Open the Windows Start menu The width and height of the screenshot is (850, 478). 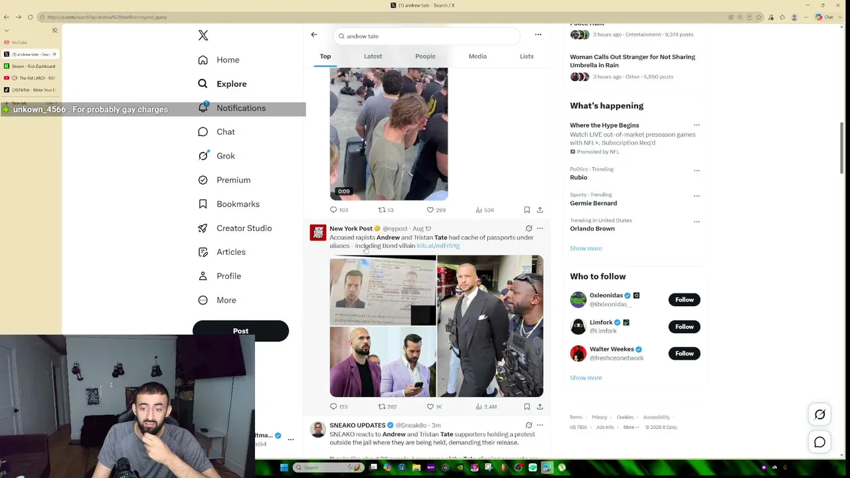click(x=284, y=467)
